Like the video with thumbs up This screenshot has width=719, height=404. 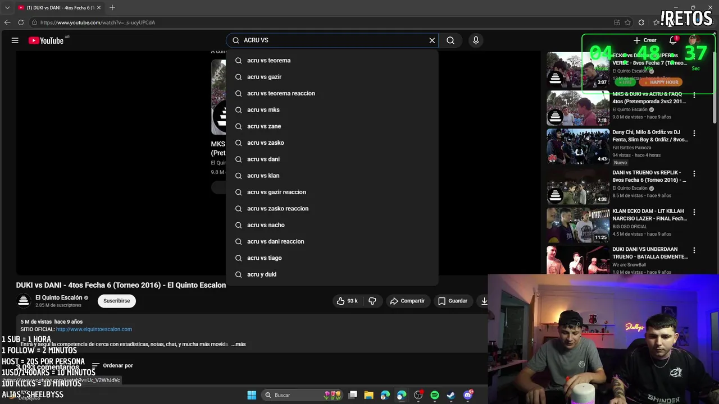pyautogui.click(x=347, y=301)
